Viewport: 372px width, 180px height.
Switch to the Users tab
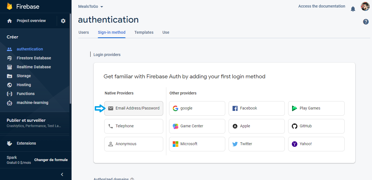tap(84, 32)
